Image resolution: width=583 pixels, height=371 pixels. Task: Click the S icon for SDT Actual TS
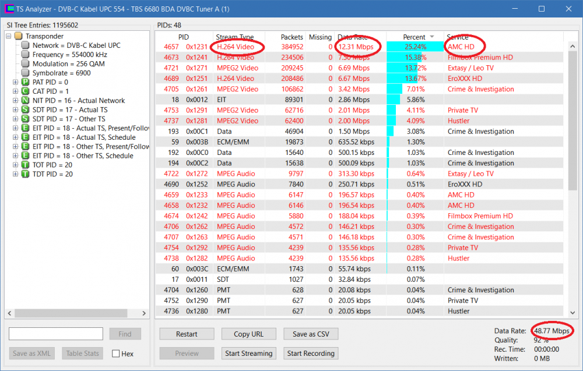pyautogui.click(x=25, y=109)
